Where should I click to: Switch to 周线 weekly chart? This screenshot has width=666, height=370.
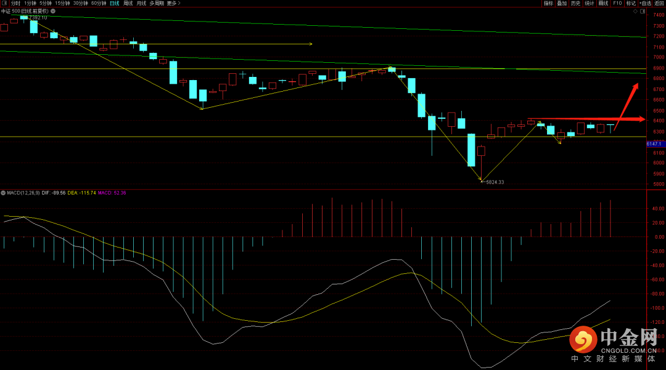coord(128,3)
